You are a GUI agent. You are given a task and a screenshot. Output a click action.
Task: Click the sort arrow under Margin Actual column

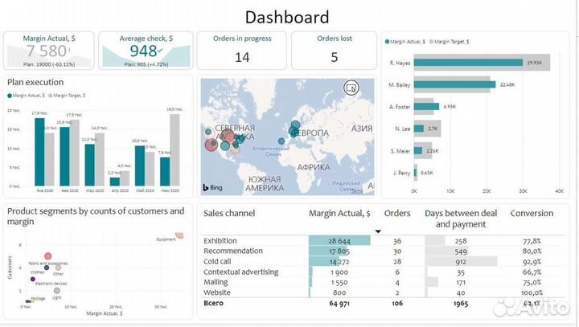[379, 231]
